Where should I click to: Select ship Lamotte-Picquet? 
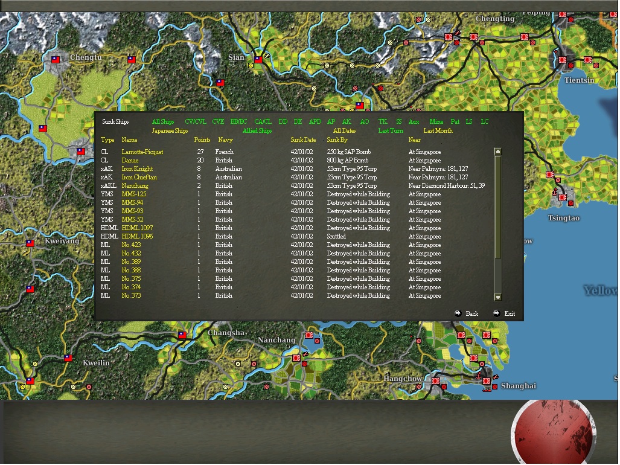coord(142,152)
